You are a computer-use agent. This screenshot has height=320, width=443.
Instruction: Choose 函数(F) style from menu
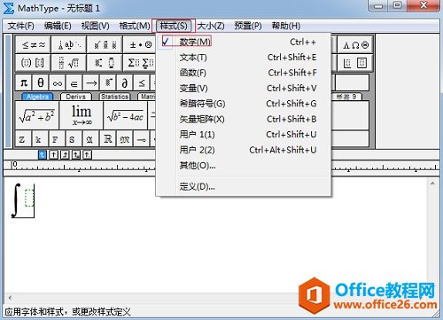point(244,73)
